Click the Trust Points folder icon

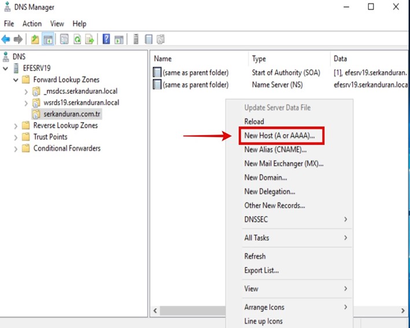pyautogui.click(x=25, y=137)
